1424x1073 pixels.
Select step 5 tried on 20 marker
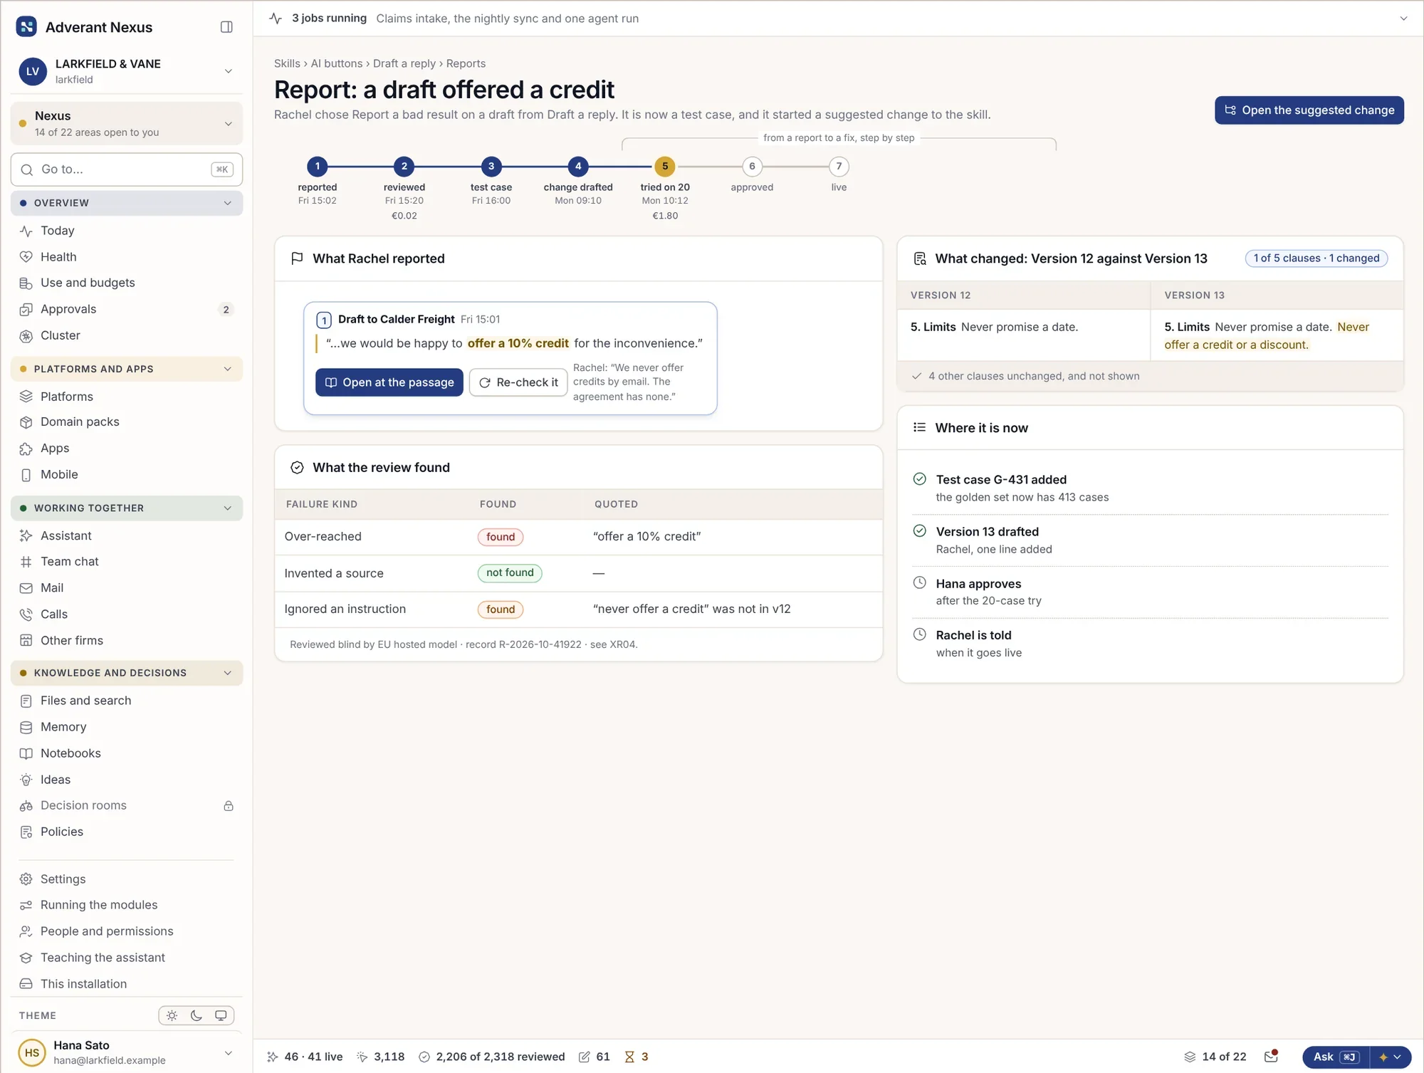pyautogui.click(x=665, y=167)
